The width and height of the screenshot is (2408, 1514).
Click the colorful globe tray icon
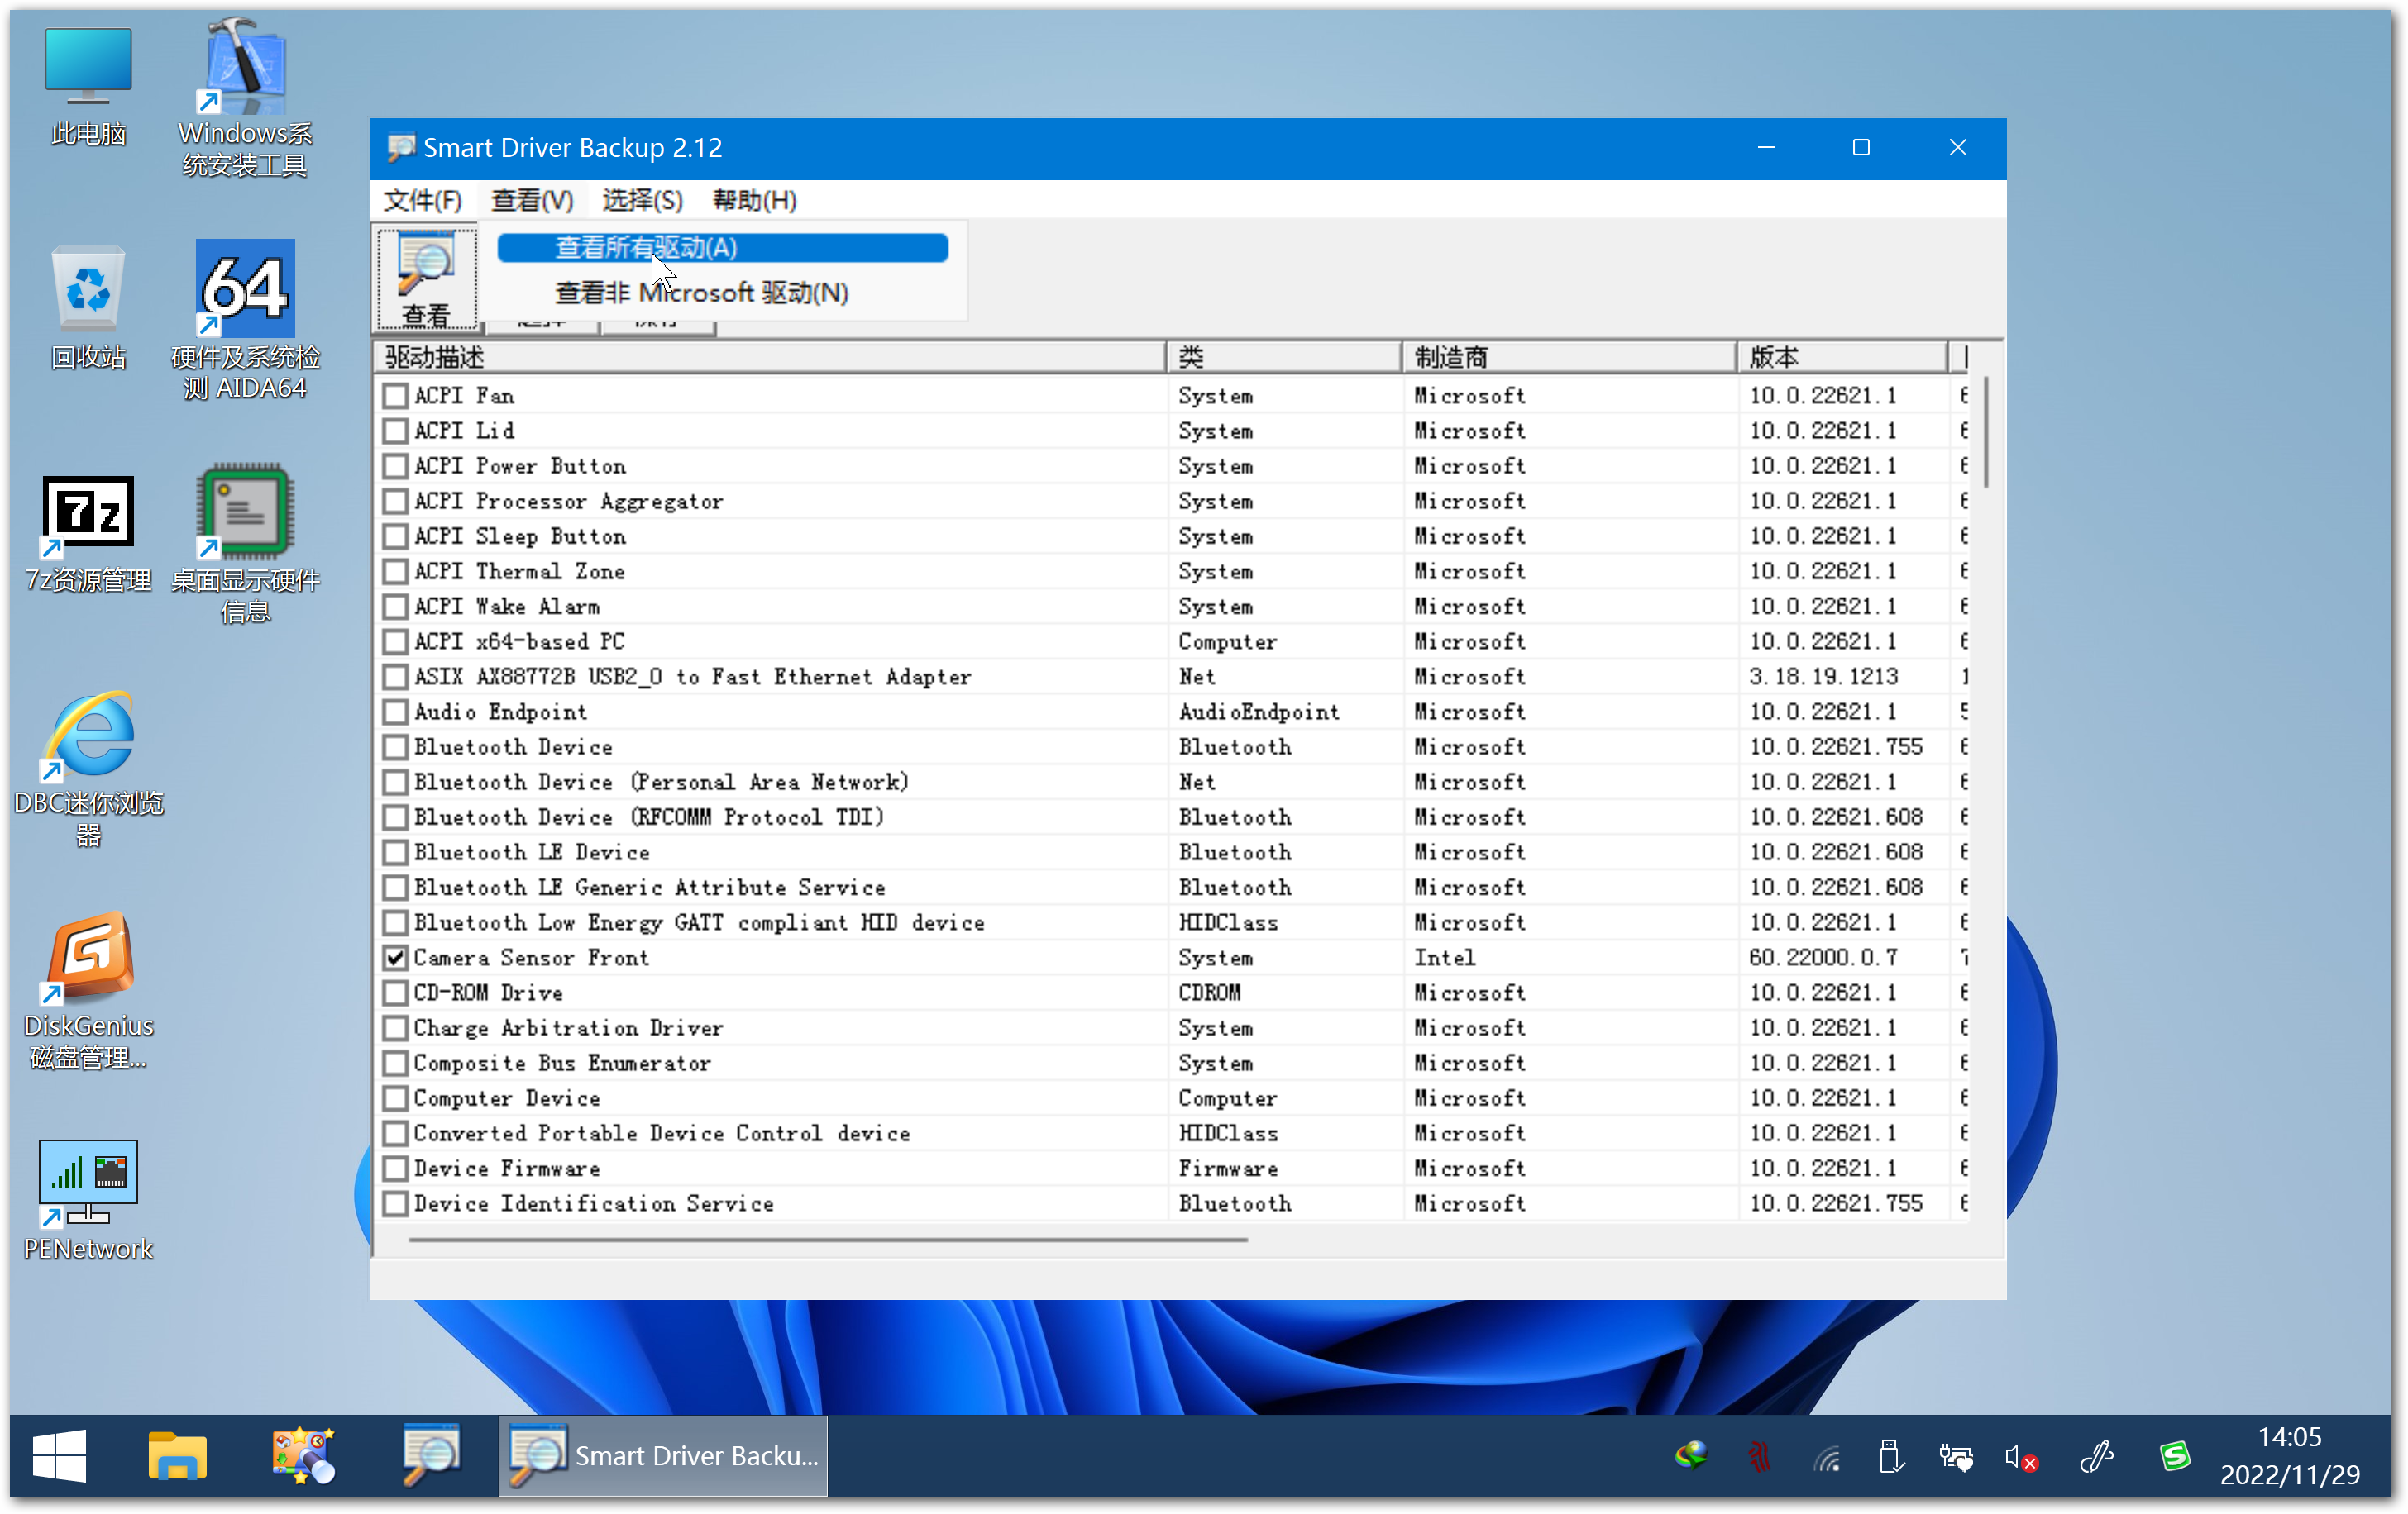pos(1691,1456)
